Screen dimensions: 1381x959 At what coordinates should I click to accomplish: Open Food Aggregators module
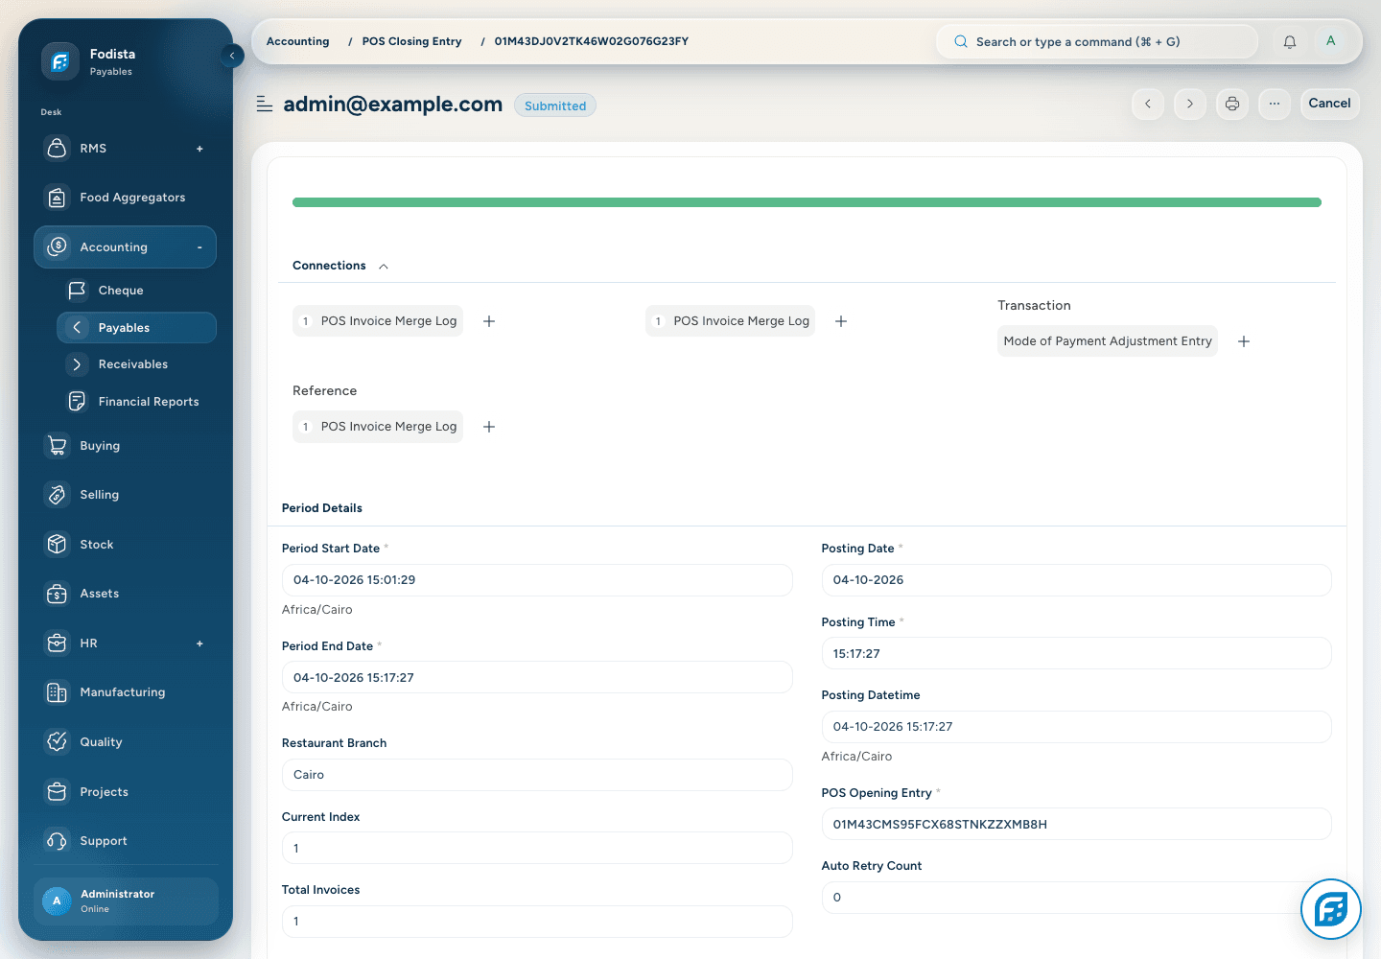tap(125, 198)
